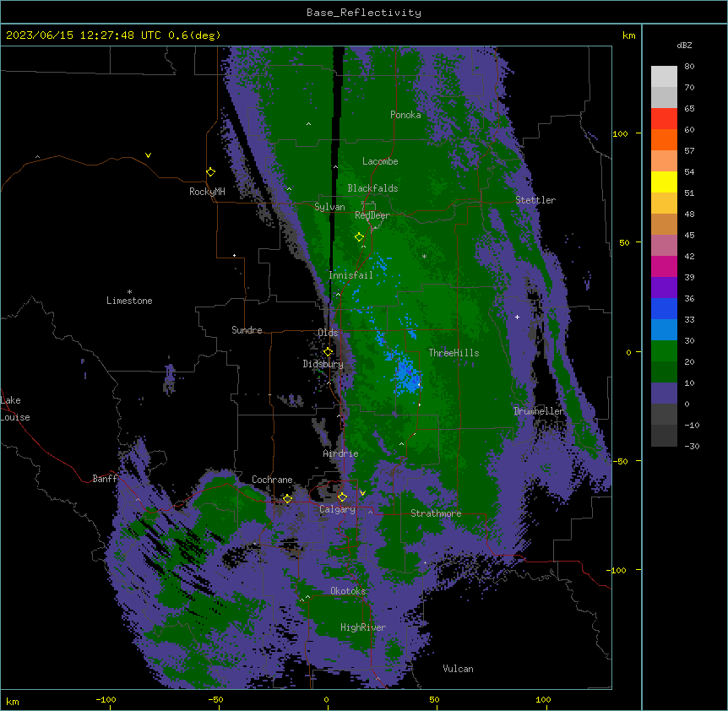
Task: Select the Ponoka city label
Action: coord(405,115)
